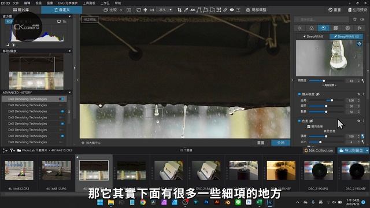This screenshot has width=370, height=208.
Task: Select thumbnail DSC_2190.JPG
Action: tap(319, 170)
